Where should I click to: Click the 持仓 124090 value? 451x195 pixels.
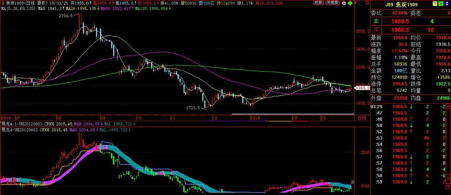point(399,77)
